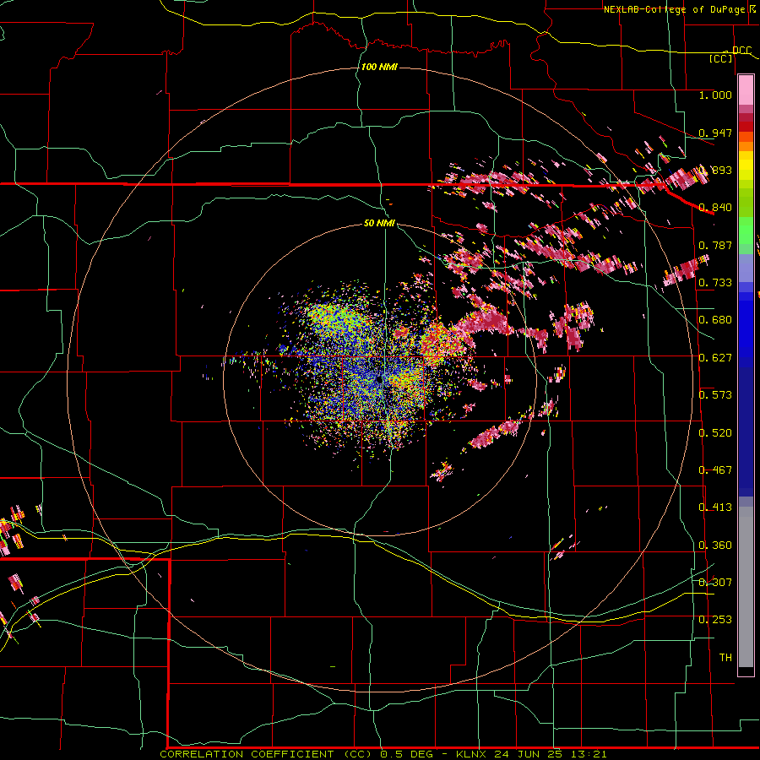760x760 pixels.
Task: Select the 0.627 scale value
Action: (x=715, y=358)
